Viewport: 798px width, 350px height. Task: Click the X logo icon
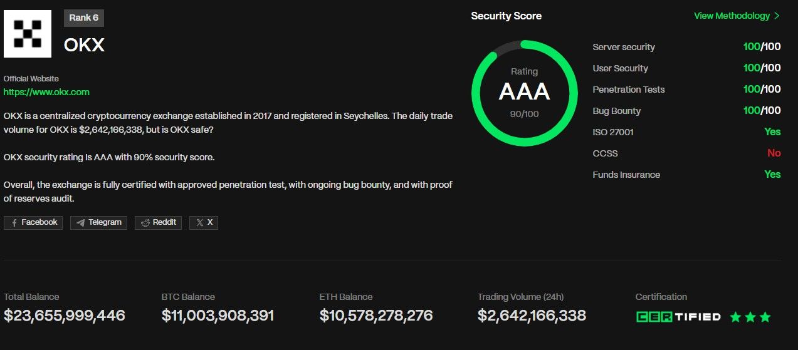199,223
